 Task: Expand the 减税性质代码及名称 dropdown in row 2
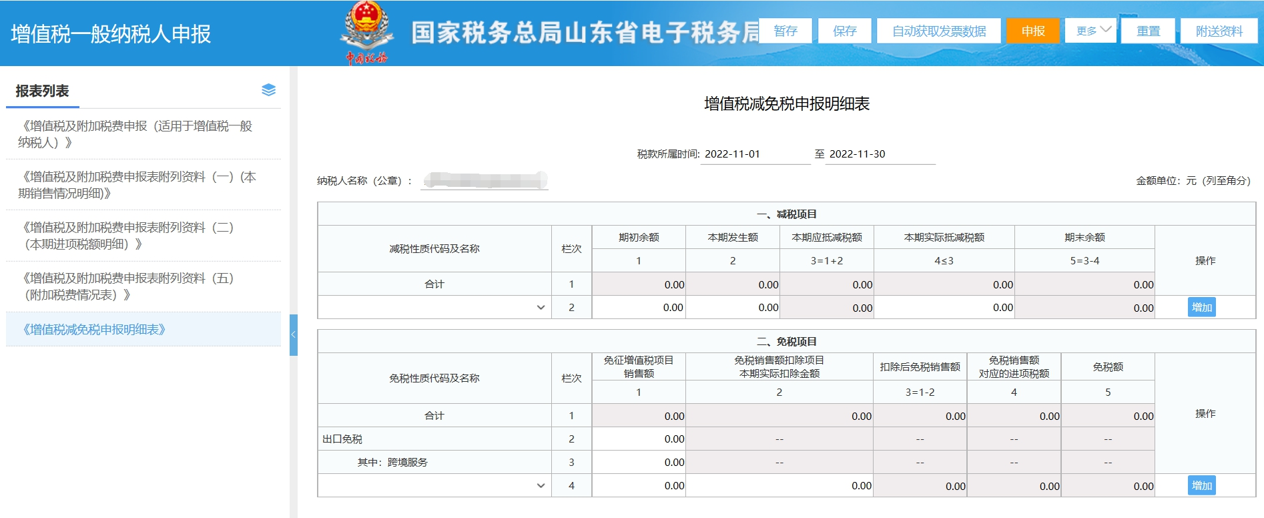[541, 308]
